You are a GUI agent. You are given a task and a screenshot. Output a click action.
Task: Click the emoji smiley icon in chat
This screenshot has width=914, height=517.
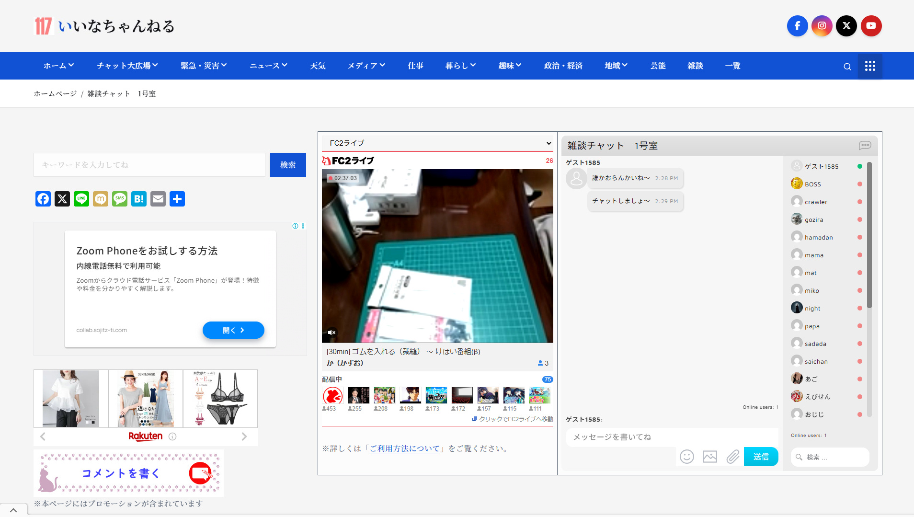pyautogui.click(x=686, y=457)
